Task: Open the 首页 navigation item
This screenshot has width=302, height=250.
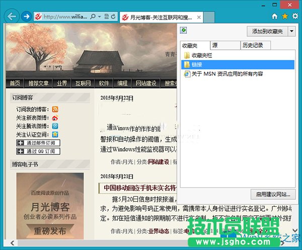Action: (15, 83)
